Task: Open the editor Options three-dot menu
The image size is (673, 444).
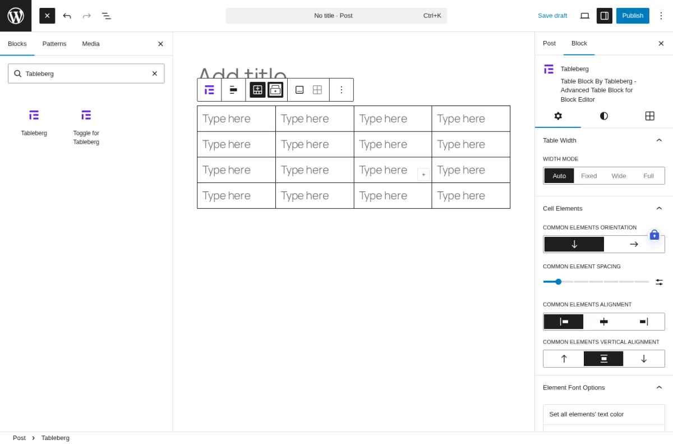Action: [x=661, y=16]
